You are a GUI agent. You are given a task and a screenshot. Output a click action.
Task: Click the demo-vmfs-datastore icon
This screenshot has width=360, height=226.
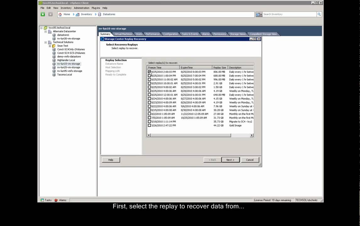pos(54,57)
